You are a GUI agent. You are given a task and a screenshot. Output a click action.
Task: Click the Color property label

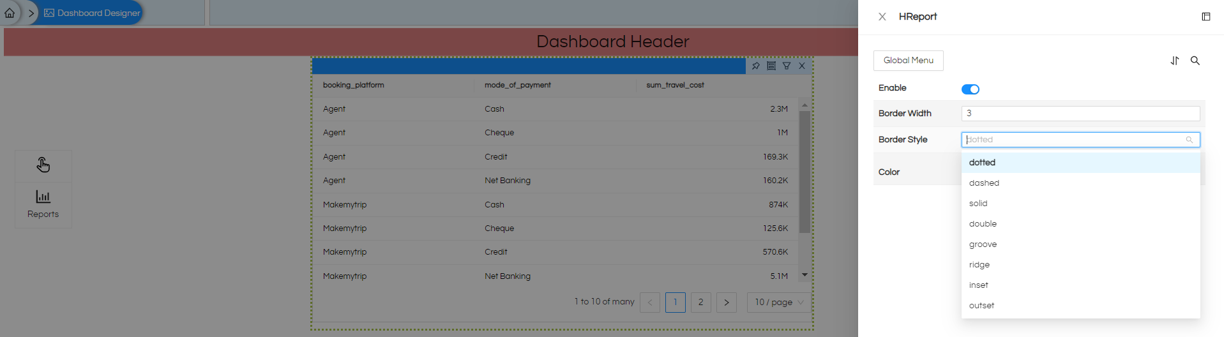[x=889, y=172]
